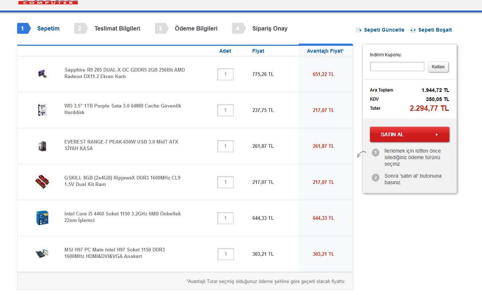The width and height of the screenshot is (482, 295).
Task: Open Intel Core i5 4460 product name
Action: click(123, 217)
